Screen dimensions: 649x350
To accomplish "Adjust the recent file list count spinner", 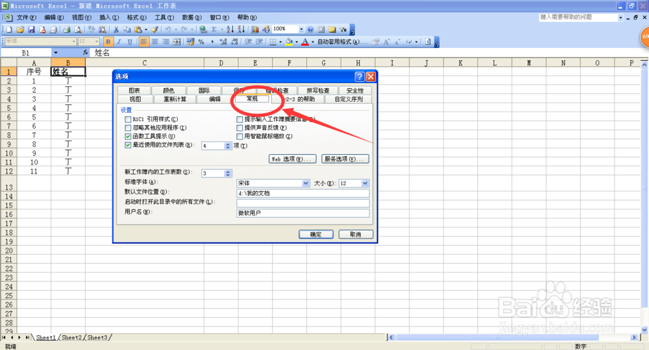I will point(228,145).
